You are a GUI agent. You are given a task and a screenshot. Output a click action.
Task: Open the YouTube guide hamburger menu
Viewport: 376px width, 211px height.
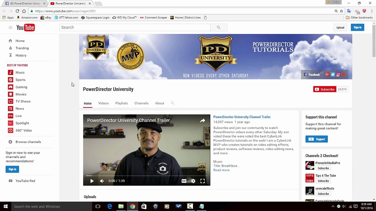10,28
